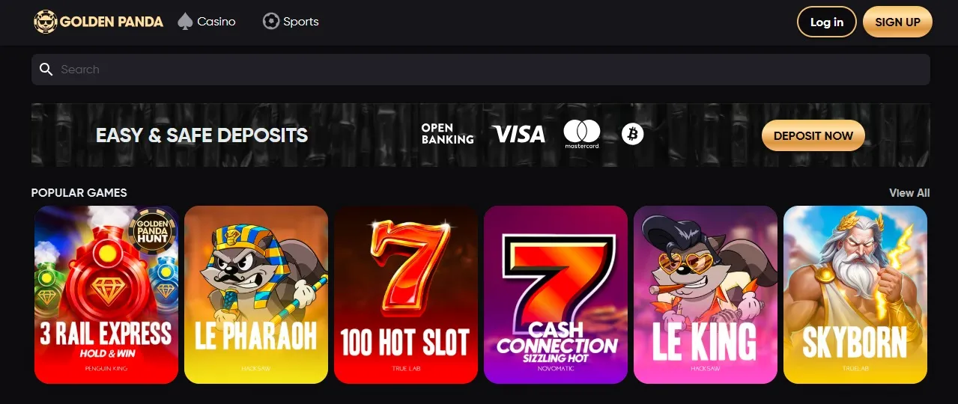Click the Bitcoin icon in deposits banner
958x404 pixels.
coord(633,134)
